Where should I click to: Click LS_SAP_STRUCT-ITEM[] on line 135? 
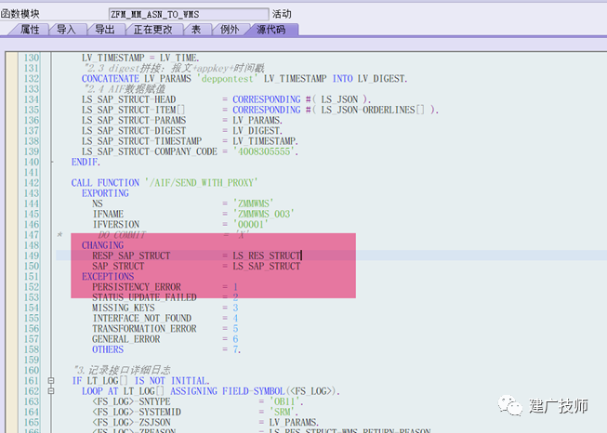click(133, 110)
